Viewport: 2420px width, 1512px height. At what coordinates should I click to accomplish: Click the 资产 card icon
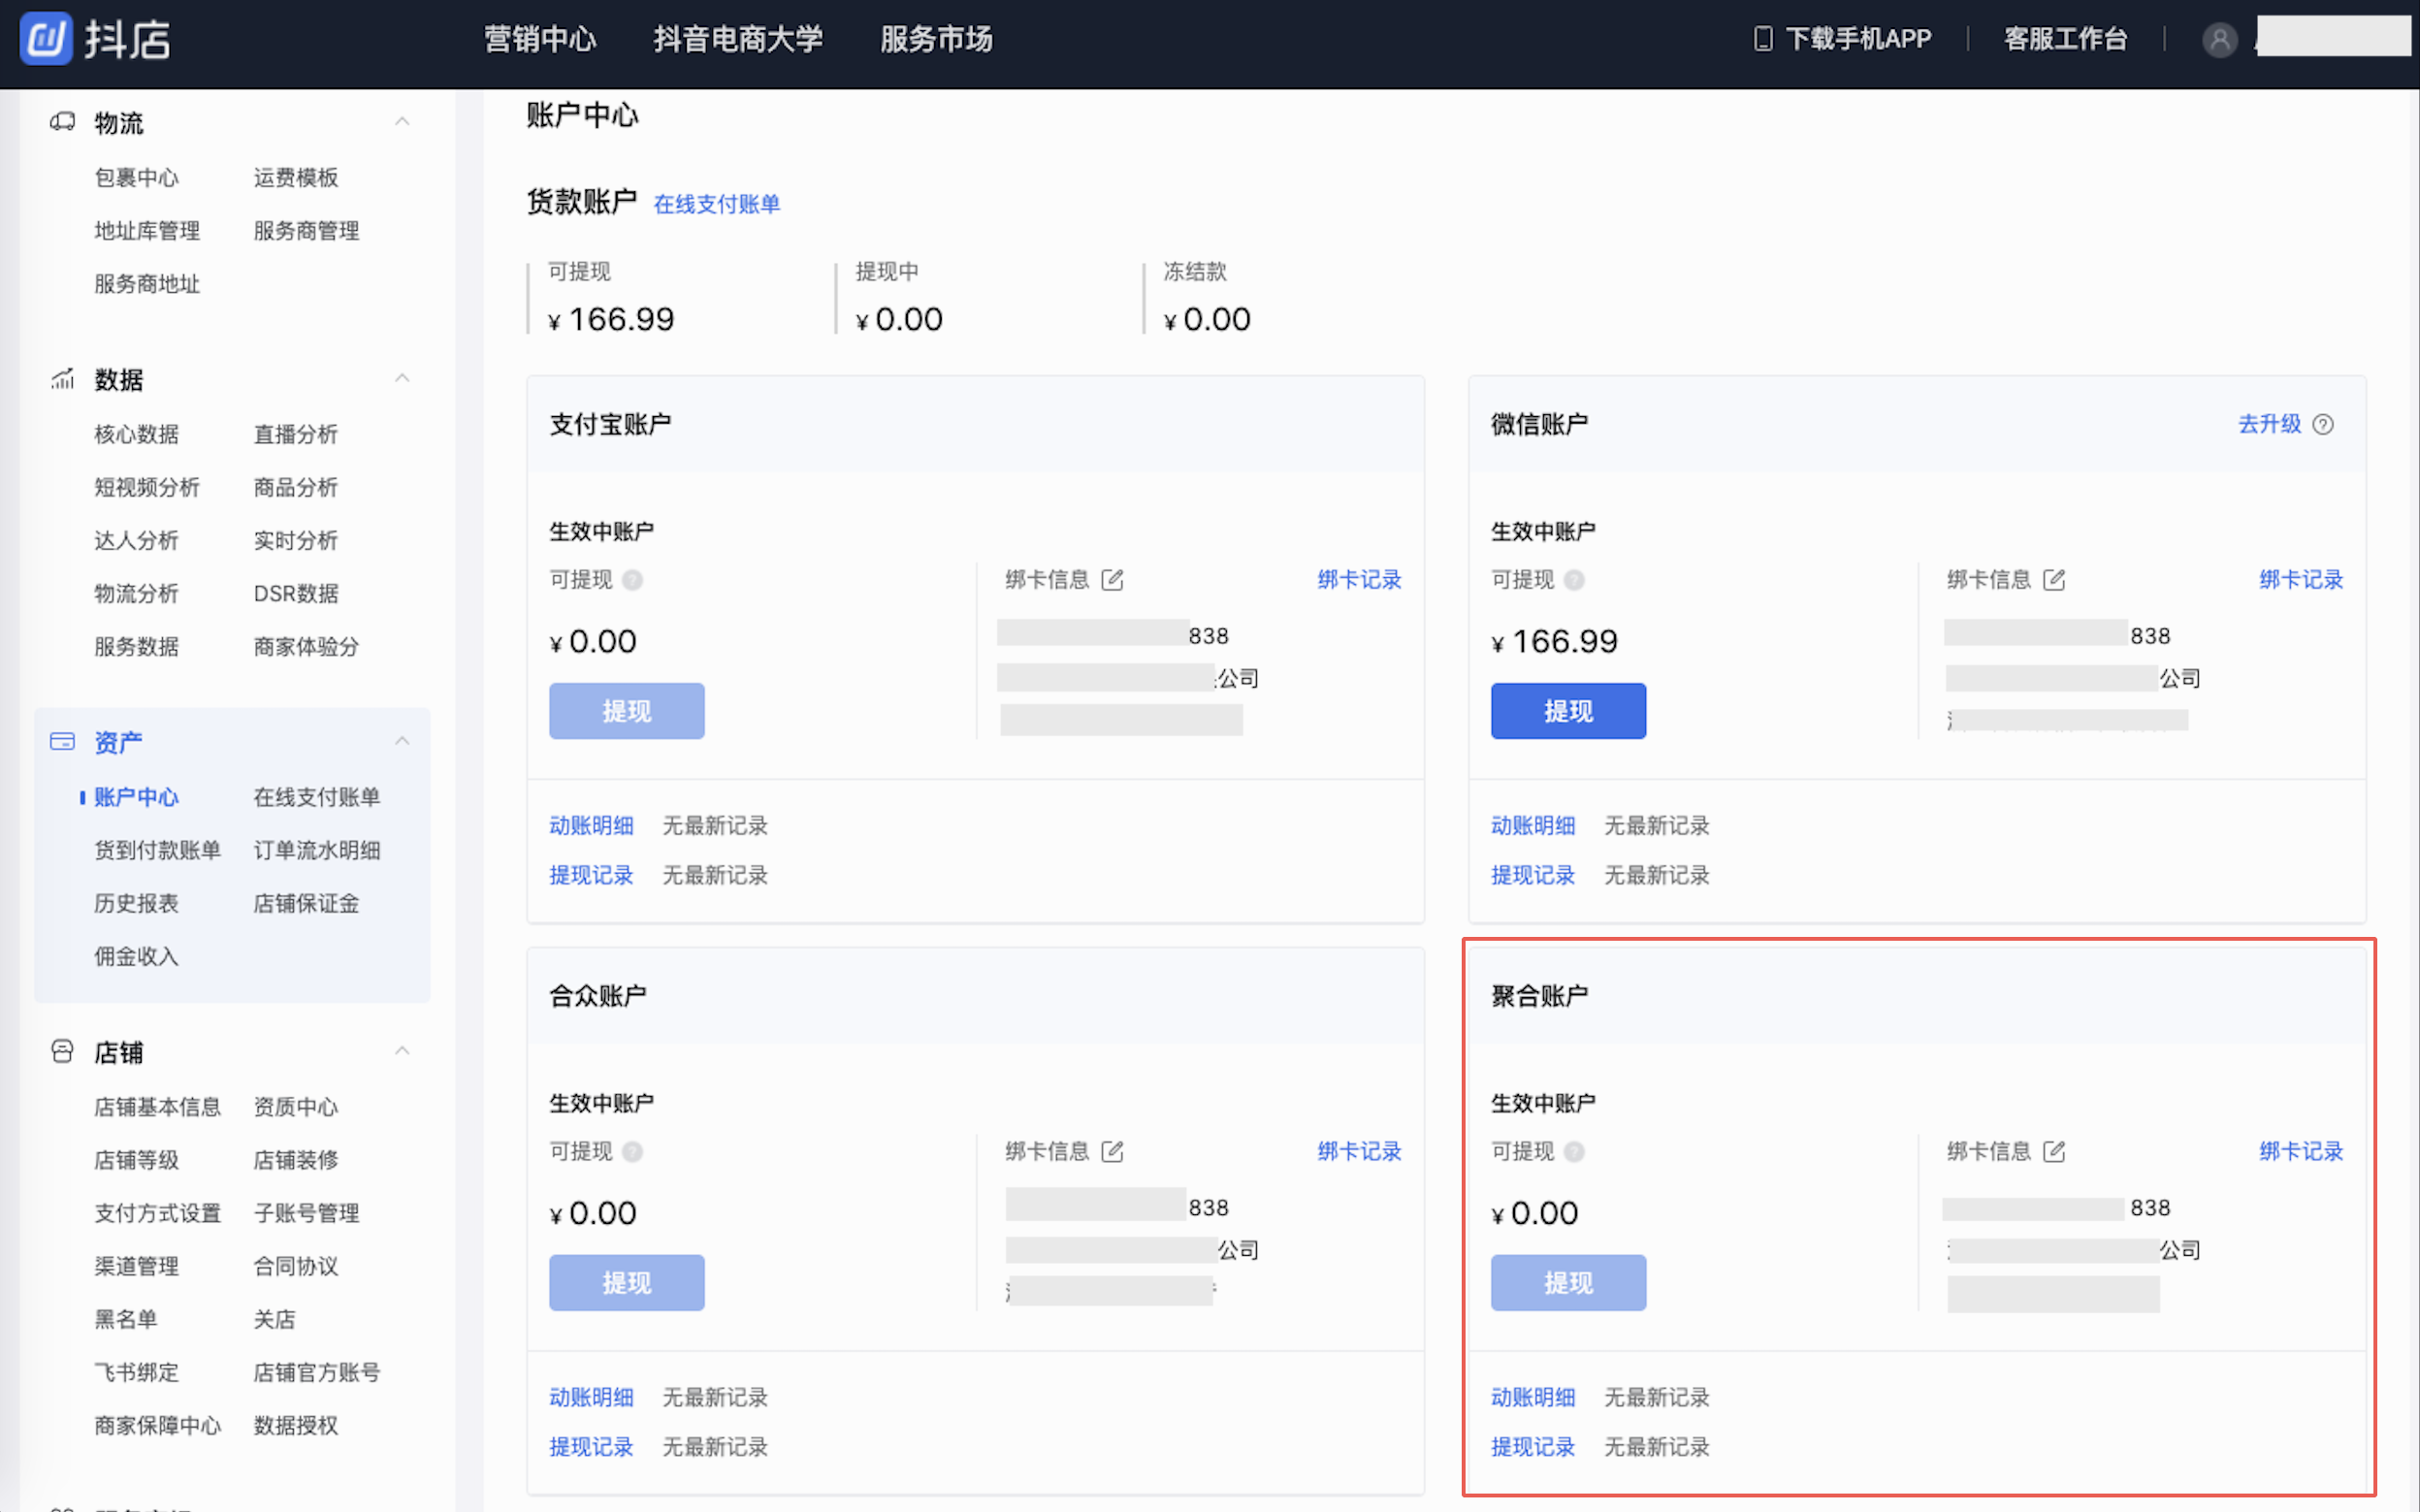62,741
